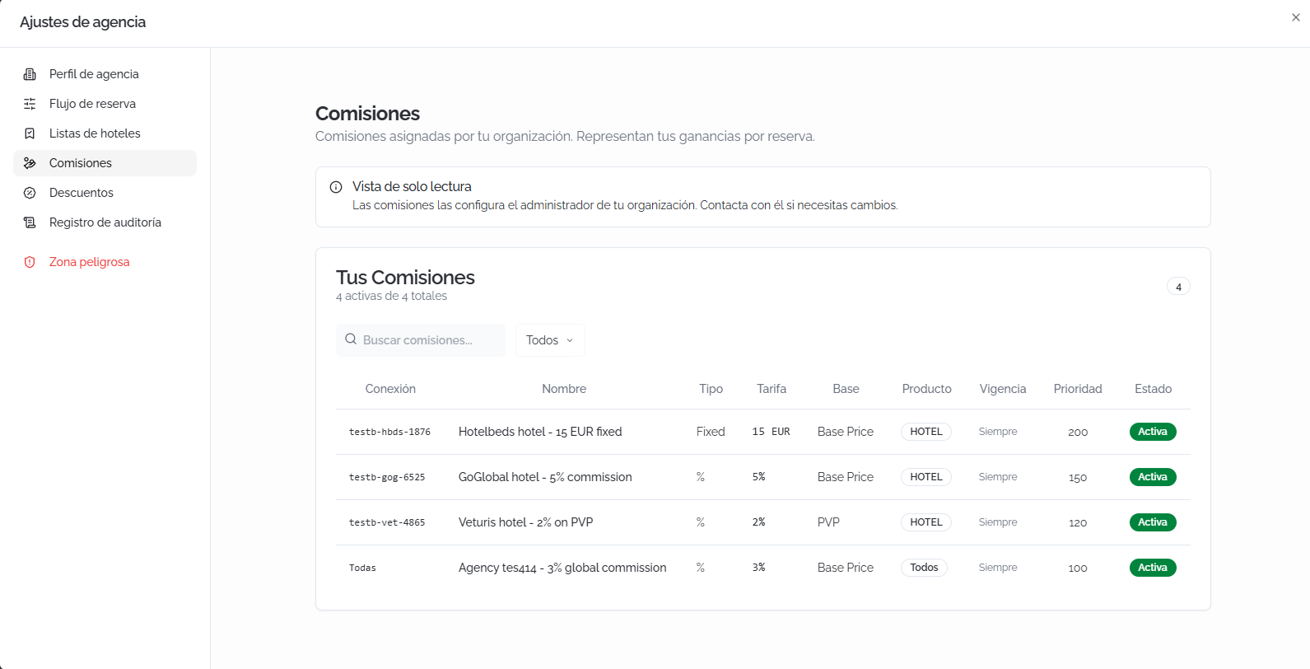Focus the Buscar comisiones search field
The height and width of the screenshot is (669, 1310).
coord(421,340)
